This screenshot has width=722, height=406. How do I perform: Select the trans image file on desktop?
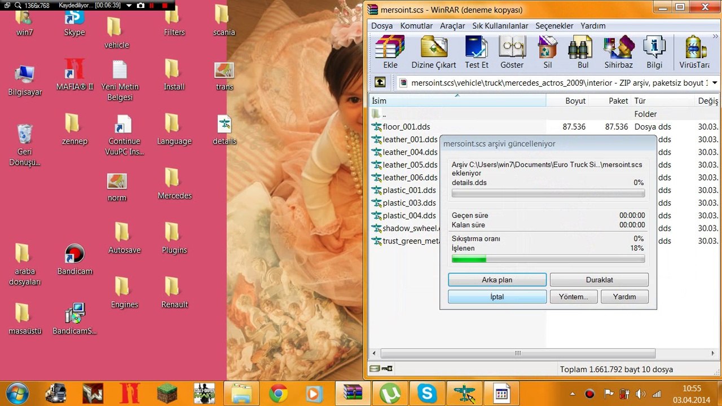[x=224, y=76]
